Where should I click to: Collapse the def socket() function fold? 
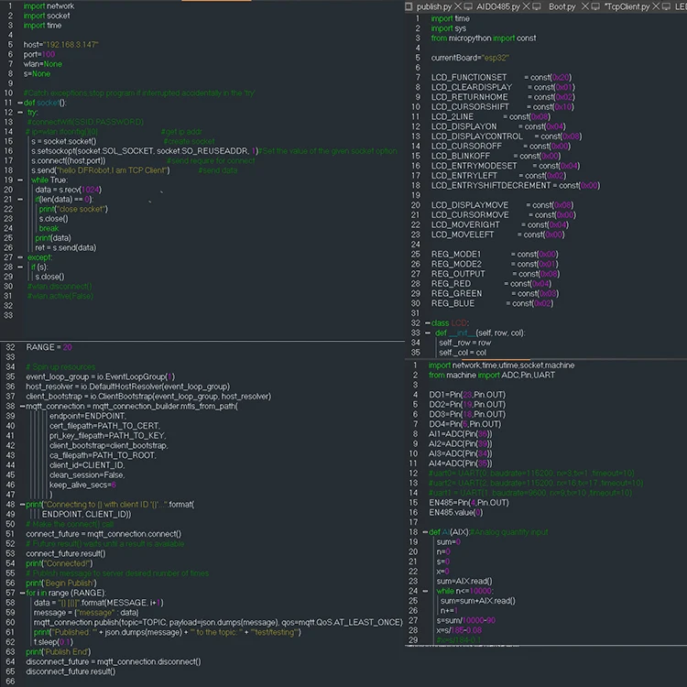[x=19, y=103]
